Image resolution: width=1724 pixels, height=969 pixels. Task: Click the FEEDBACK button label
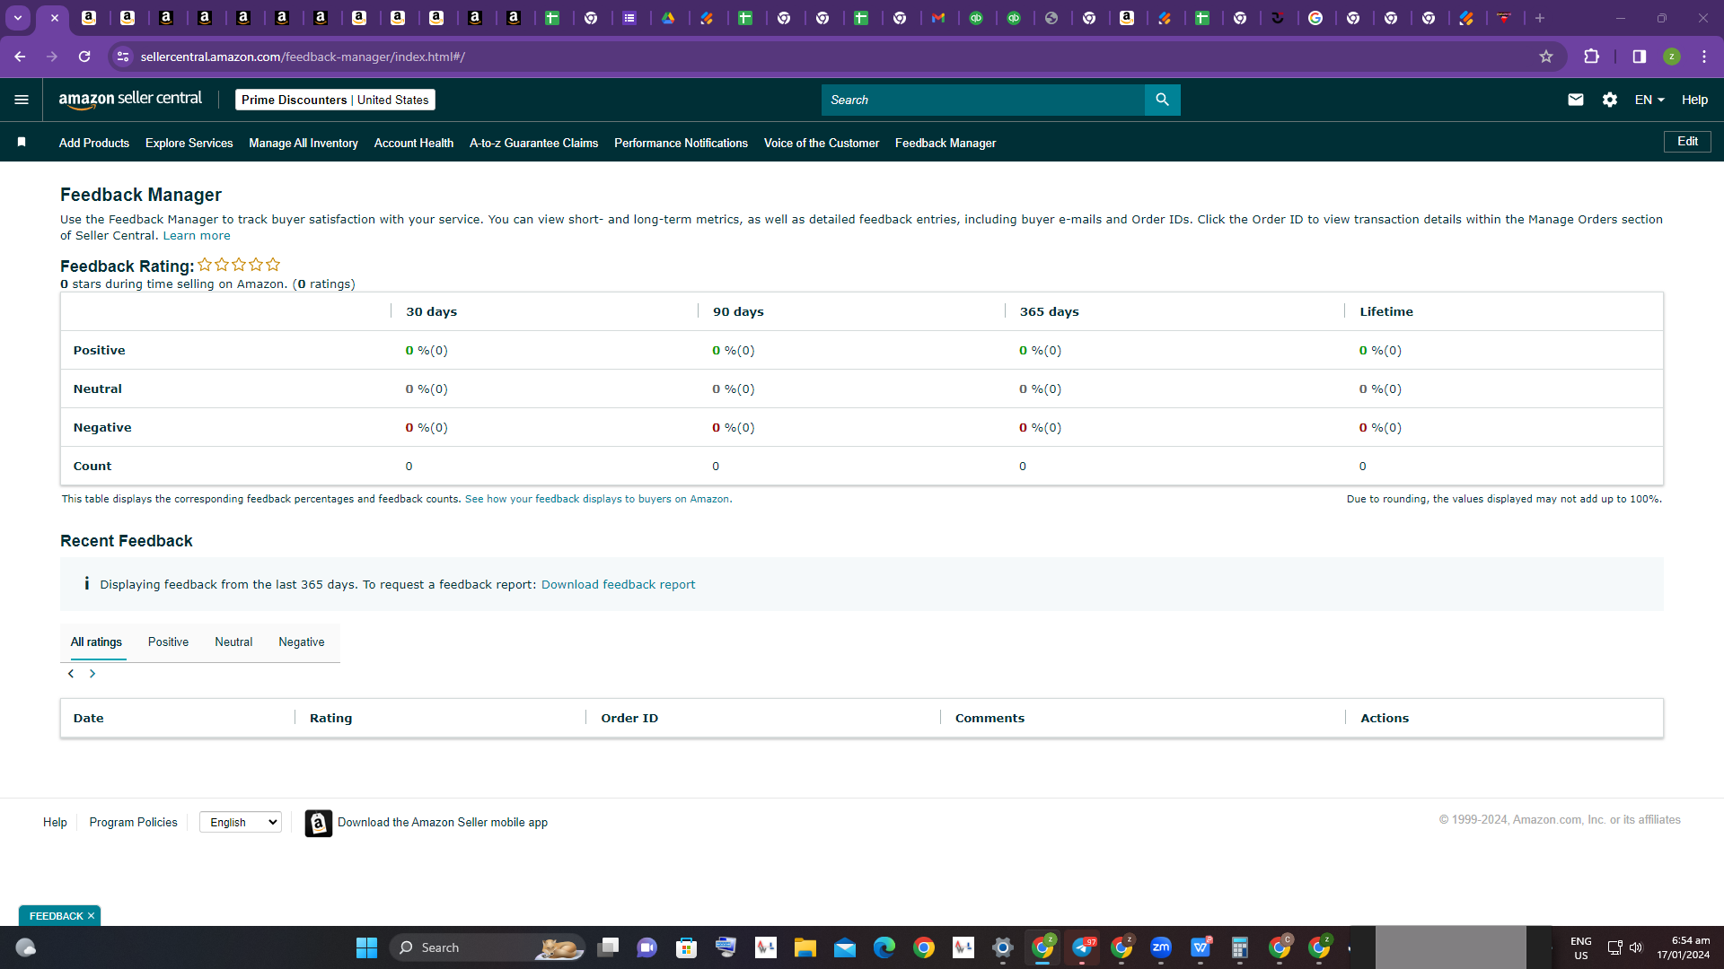click(x=56, y=916)
